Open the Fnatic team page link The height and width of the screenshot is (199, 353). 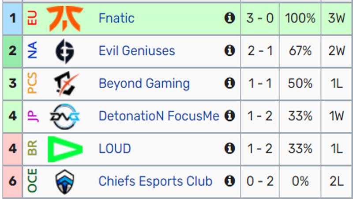(116, 18)
